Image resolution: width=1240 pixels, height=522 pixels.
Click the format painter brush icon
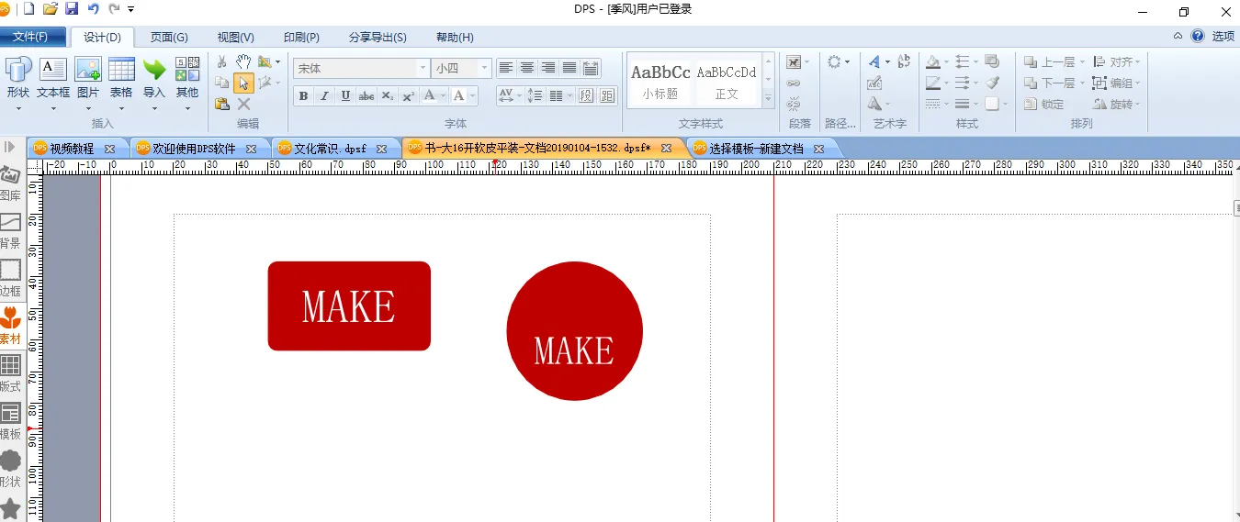992,83
